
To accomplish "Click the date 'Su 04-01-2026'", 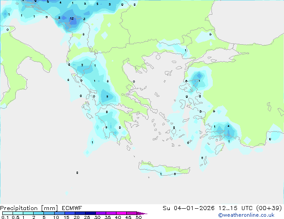I will click(x=189, y=208).
